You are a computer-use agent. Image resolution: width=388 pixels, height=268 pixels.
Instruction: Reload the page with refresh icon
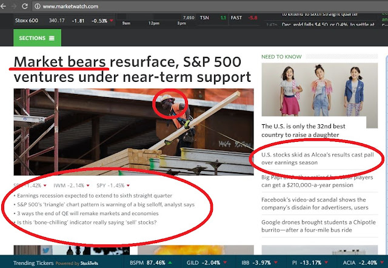click(24, 6)
